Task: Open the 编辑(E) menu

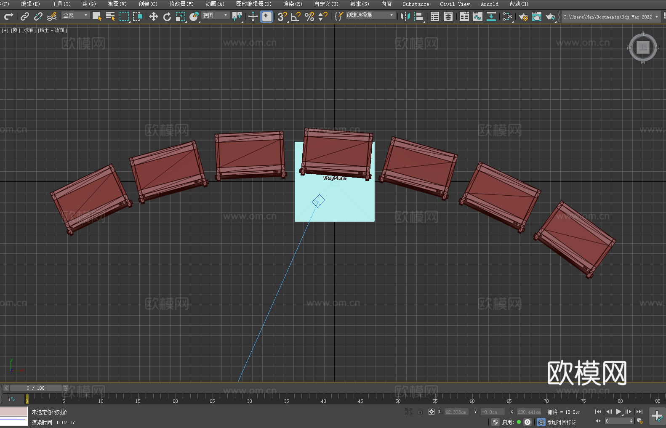Action: [x=30, y=4]
